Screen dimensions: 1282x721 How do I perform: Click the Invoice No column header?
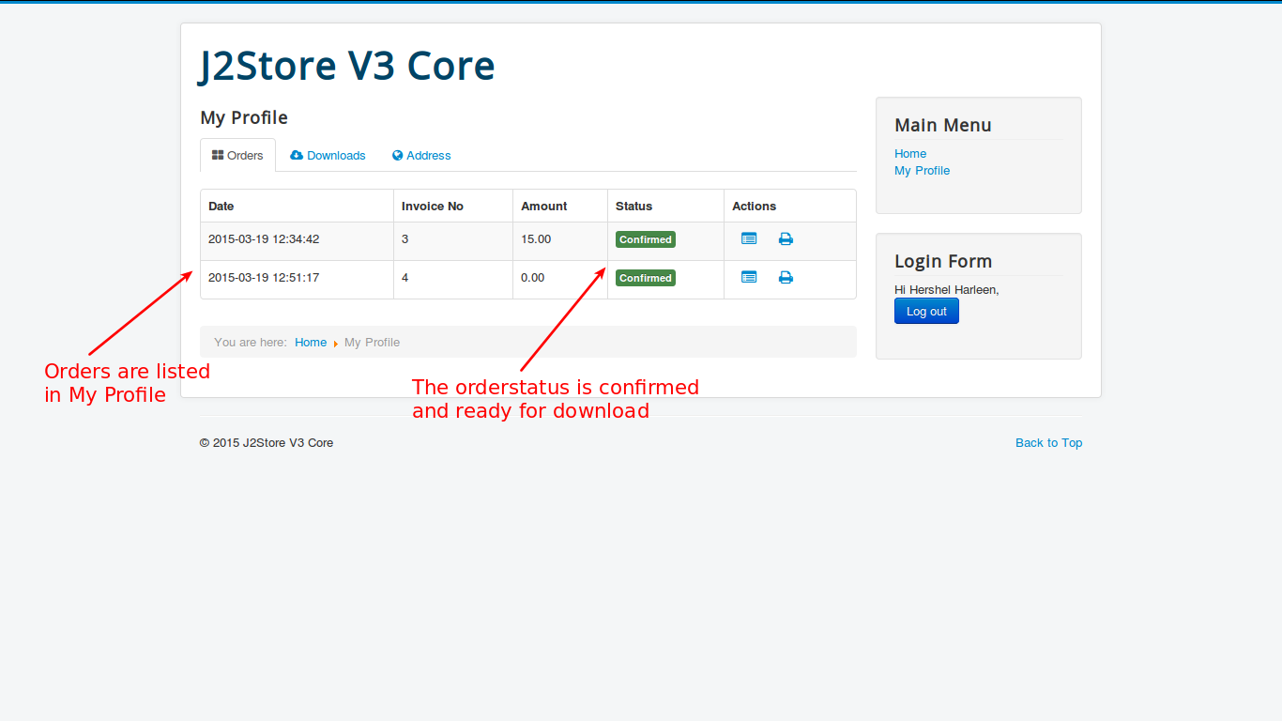pos(432,207)
